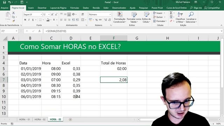The width and height of the screenshot is (224, 126).
Task: Click the Formatar cells button
Action: (x=160, y=21)
